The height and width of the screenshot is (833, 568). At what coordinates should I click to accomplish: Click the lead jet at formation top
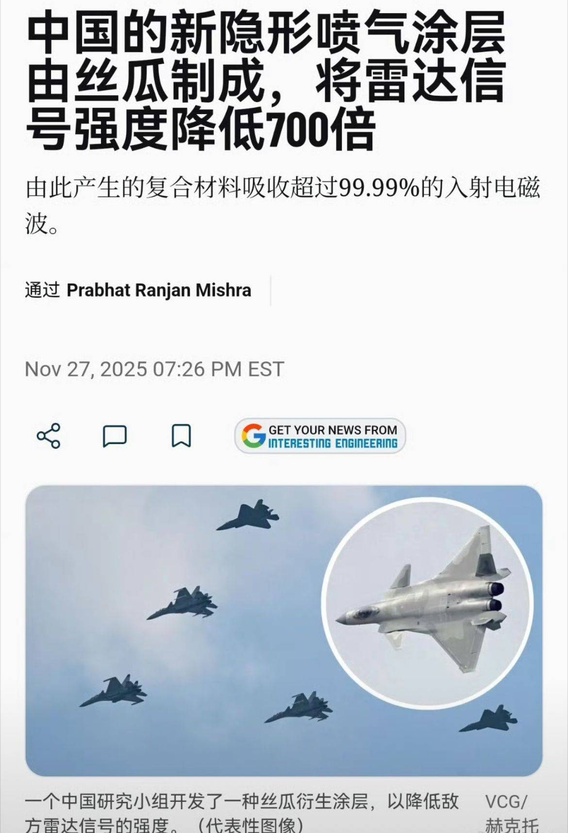[248, 517]
